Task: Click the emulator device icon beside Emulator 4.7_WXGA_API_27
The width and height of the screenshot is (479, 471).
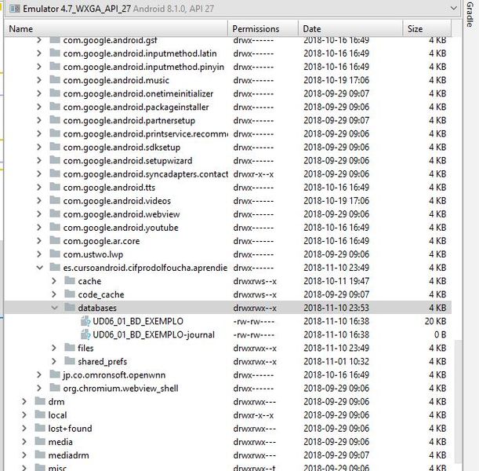Action: (15, 9)
